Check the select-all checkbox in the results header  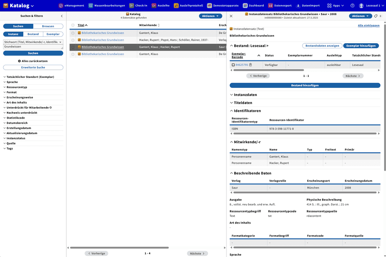[72, 25]
